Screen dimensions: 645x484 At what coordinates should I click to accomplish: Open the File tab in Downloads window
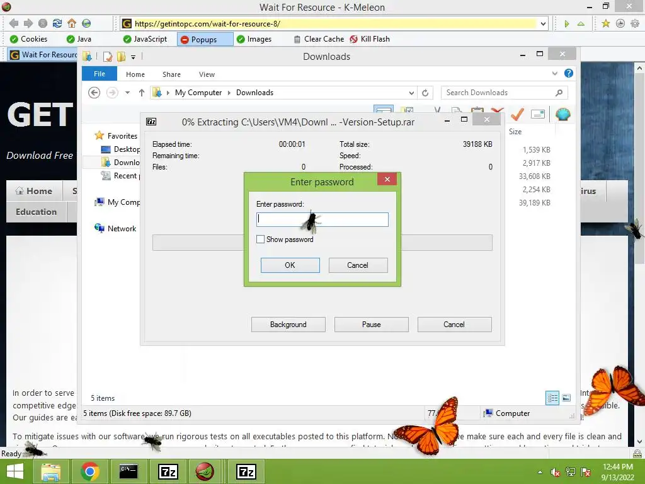pos(100,74)
